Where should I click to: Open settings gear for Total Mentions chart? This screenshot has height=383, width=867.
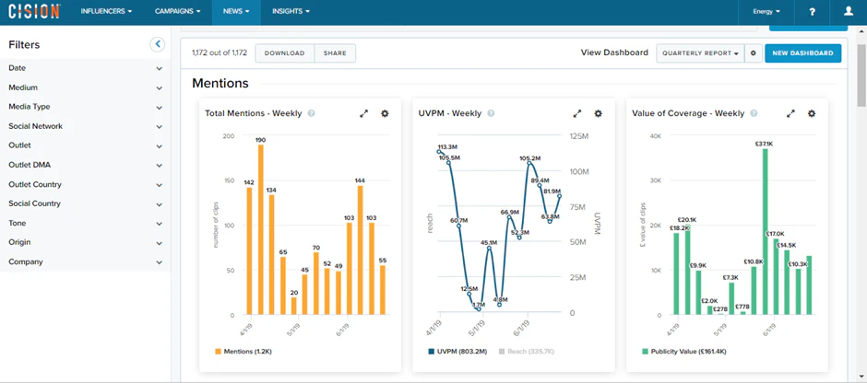tap(385, 113)
